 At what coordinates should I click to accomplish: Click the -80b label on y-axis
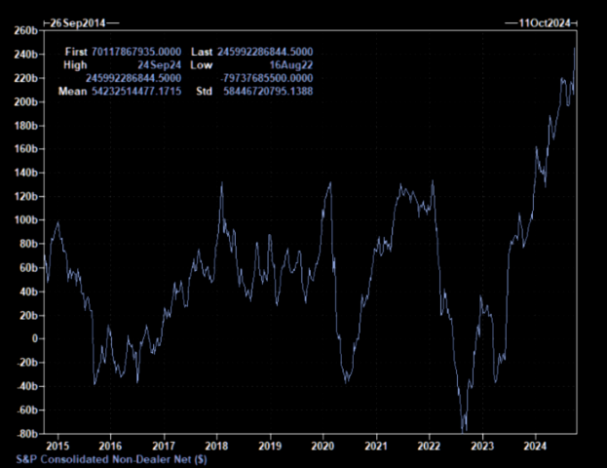(x=25, y=434)
